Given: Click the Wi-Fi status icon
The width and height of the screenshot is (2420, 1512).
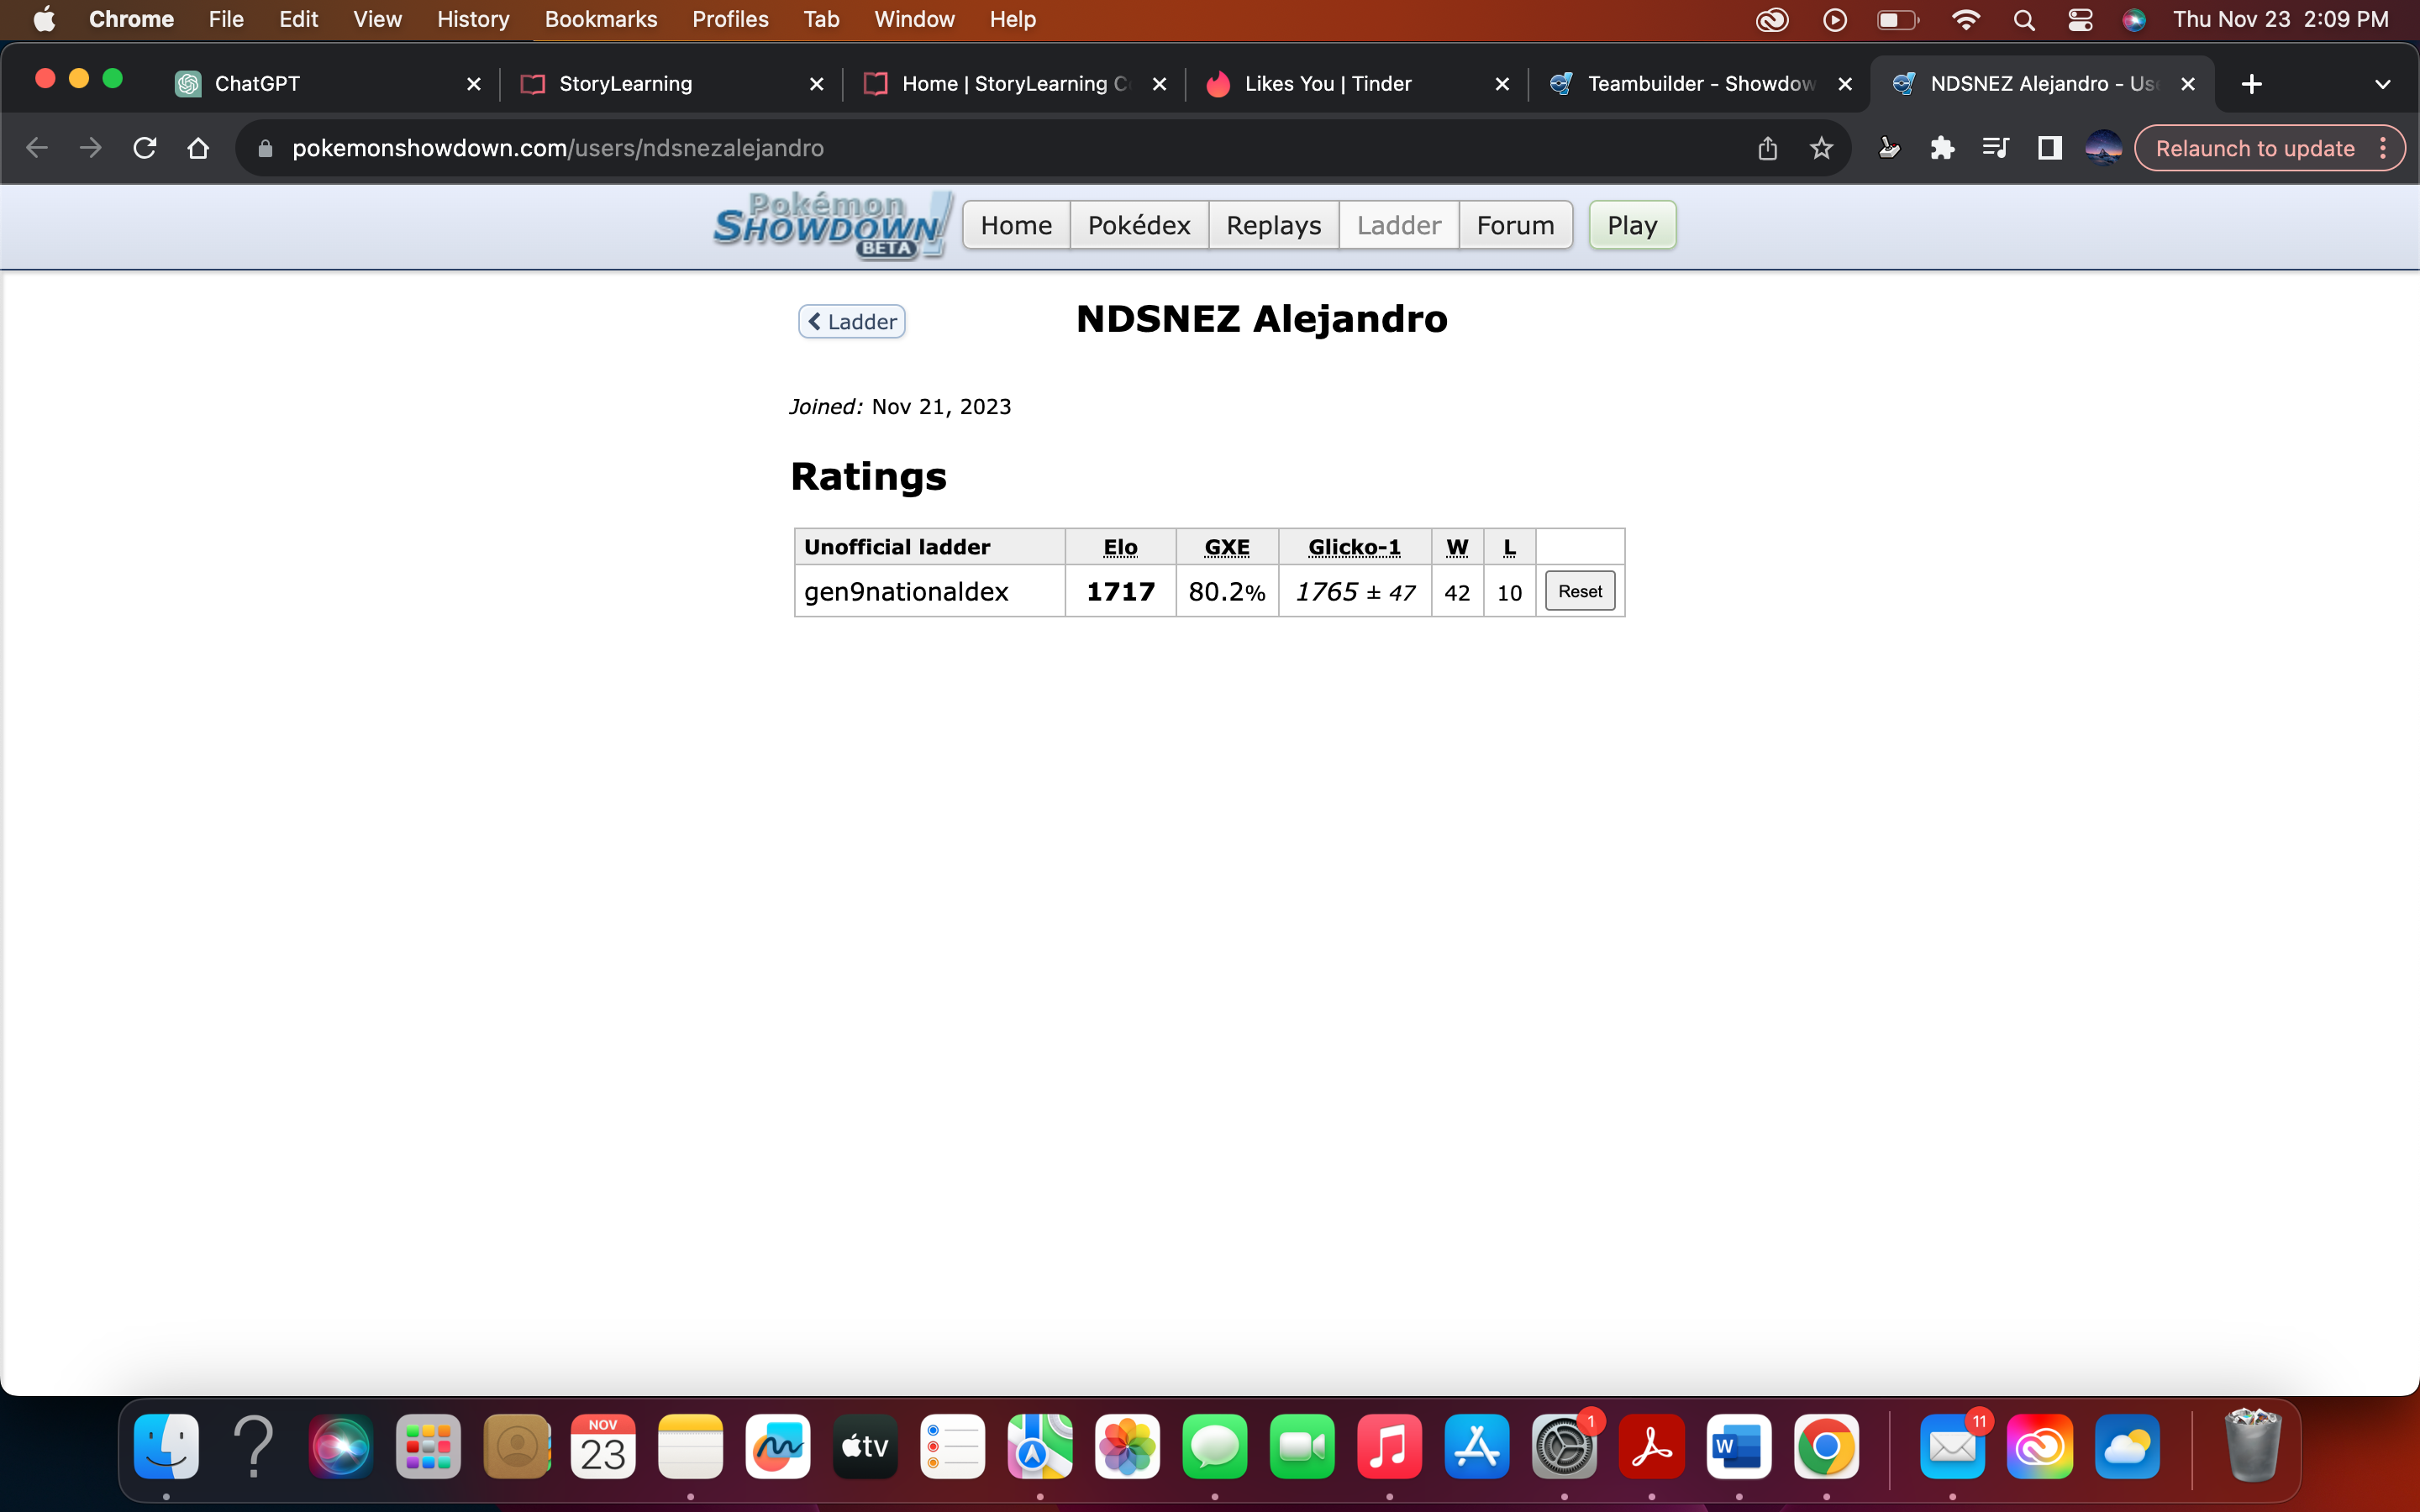Looking at the screenshot, I should 1966,20.
